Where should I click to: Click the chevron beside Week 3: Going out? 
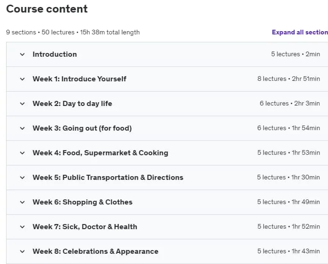click(x=22, y=129)
